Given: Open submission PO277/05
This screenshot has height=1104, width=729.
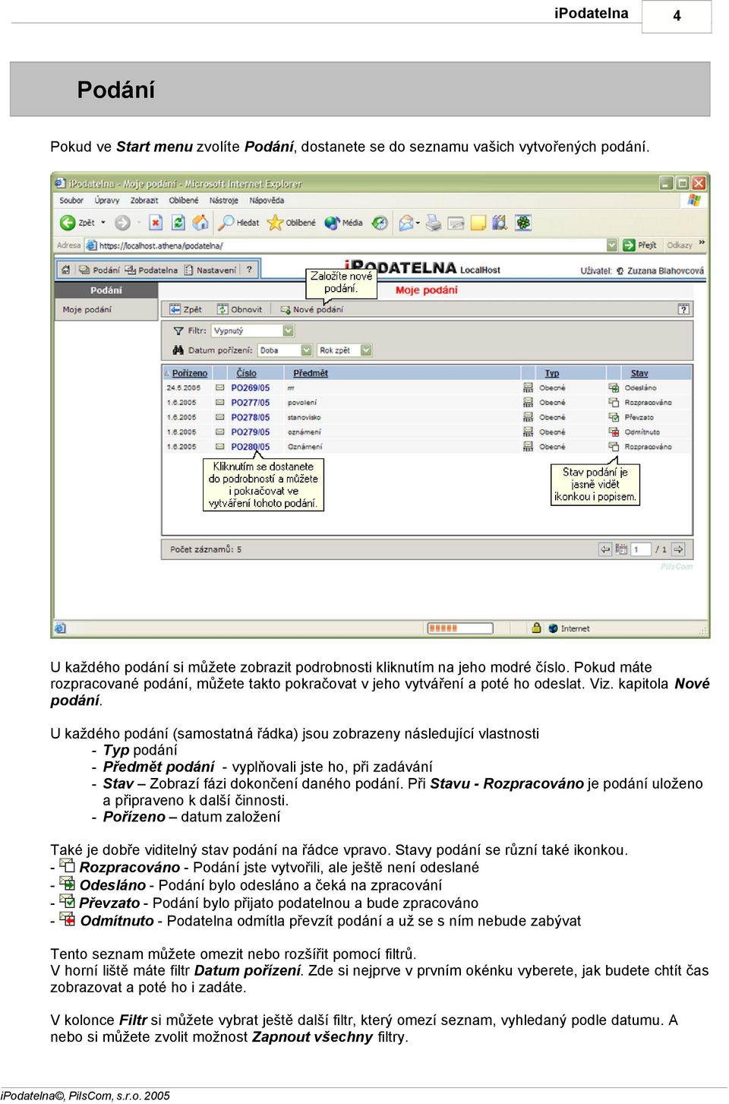Looking at the screenshot, I should click(251, 403).
